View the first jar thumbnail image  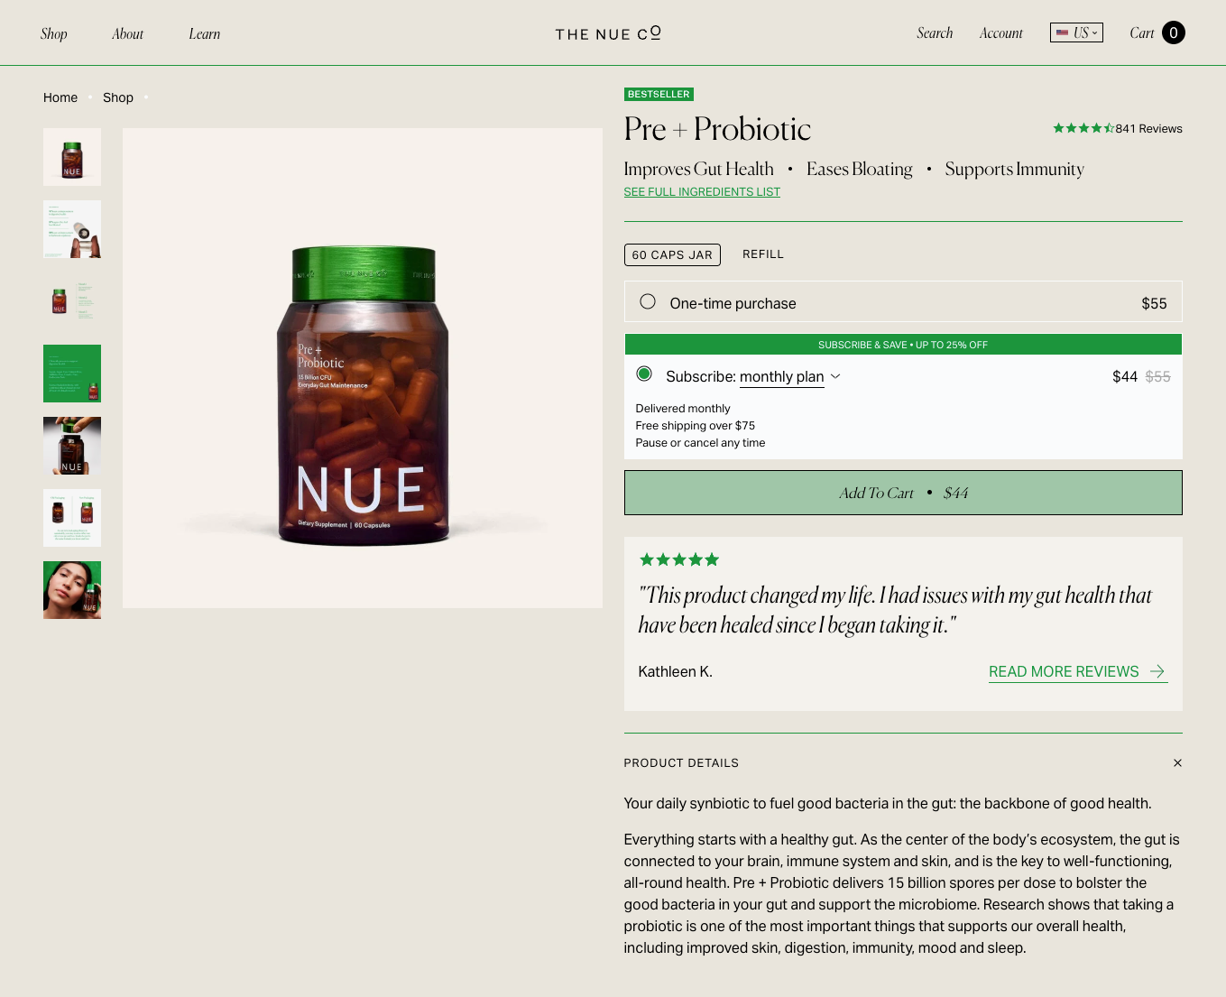[x=72, y=157]
